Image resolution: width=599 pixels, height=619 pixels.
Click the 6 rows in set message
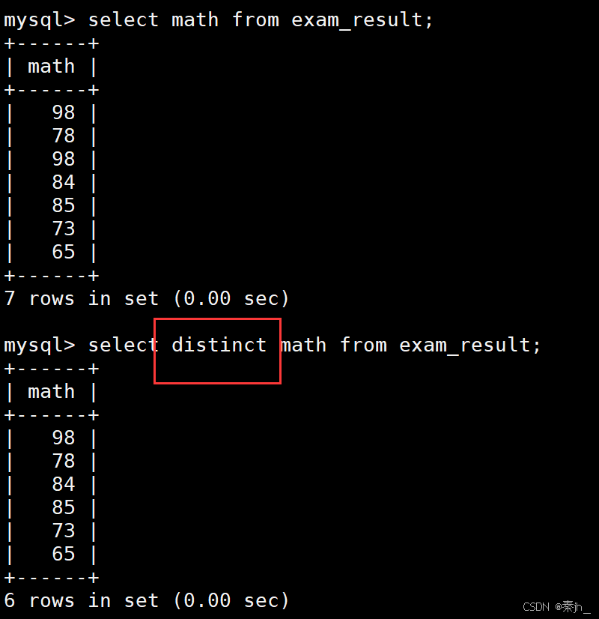click(147, 600)
